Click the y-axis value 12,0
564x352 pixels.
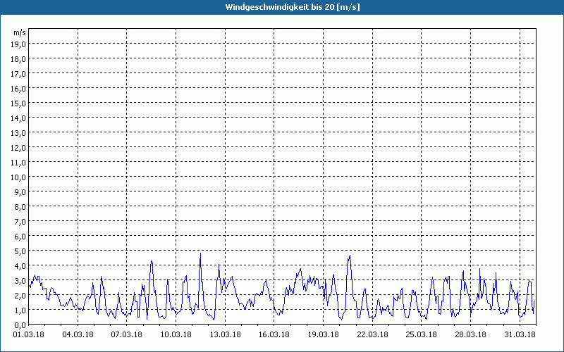pyautogui.click(x=18, y=148)
